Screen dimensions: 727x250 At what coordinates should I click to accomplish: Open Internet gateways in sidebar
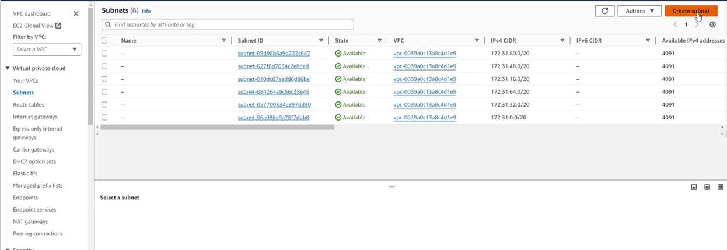point(35,117)
